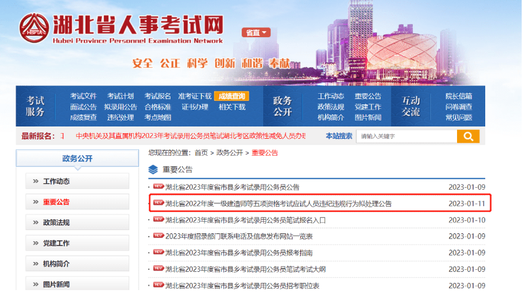Image resolution: width=523 pixels, height=294 pixels.
Task: Click the blue layered icon beside 重要公告 heading
Action: [x=153, y=169]
